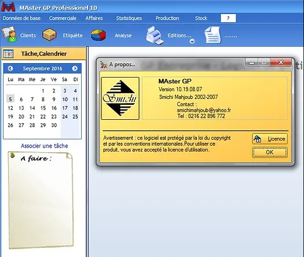The height and width of the screenshot is (257, 304).
Task: Click the MAster GP red M logo
Action: pyautogui.click(x=8, y=7)
